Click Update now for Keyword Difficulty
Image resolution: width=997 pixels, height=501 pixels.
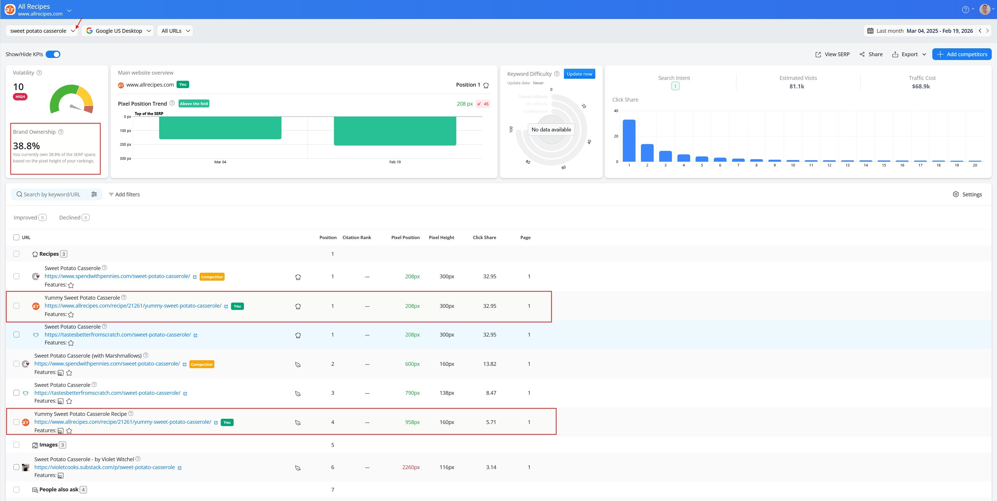pyautogui.click(x=579, y=74)
